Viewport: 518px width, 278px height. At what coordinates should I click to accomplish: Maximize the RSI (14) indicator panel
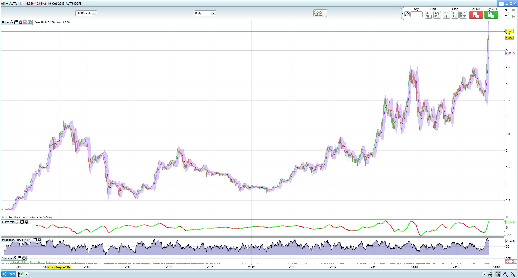35,240
